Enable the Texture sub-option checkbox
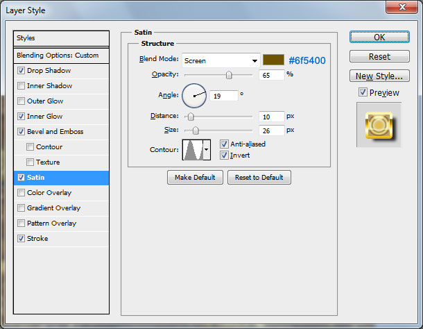 30,162
